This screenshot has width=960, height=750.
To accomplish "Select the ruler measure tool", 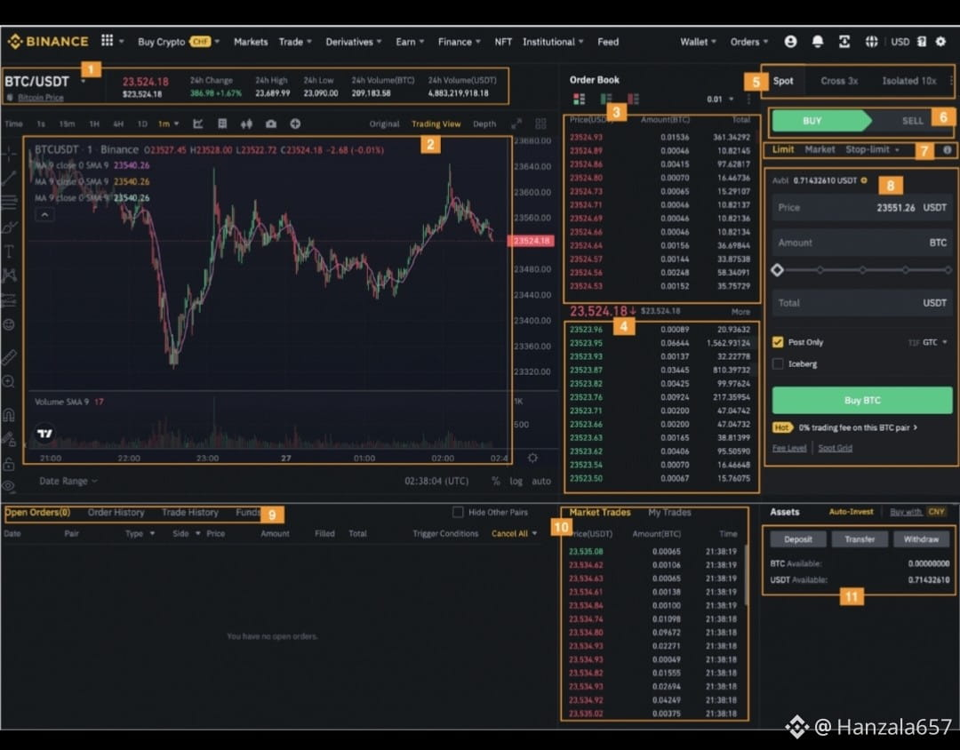I will pos(9,357).
